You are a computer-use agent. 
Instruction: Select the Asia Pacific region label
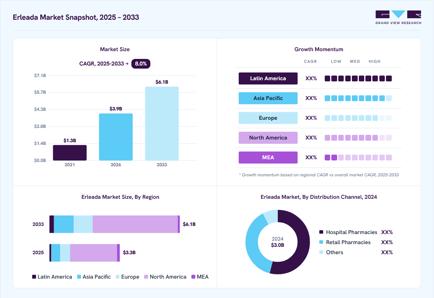click(x=268, y=98)
